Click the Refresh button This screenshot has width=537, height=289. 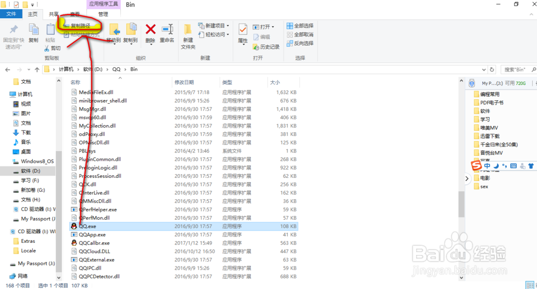click(492, 69)
